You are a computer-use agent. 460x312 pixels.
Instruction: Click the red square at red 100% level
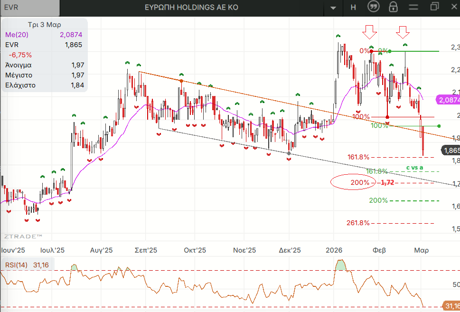(x=388, y=117)
